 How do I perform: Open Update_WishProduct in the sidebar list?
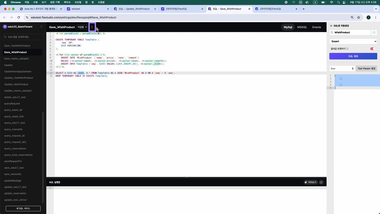click(16, 84)
